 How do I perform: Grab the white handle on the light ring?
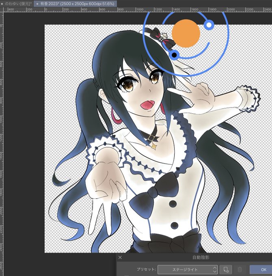click(209, 25)
